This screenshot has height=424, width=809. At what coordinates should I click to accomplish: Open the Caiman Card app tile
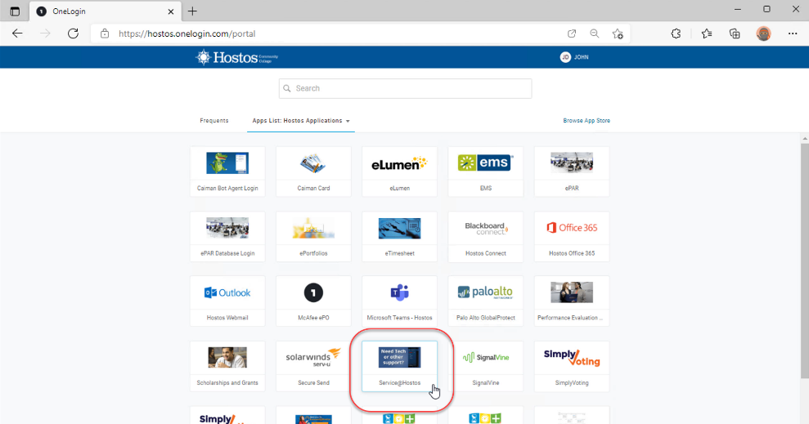(313, 170)
